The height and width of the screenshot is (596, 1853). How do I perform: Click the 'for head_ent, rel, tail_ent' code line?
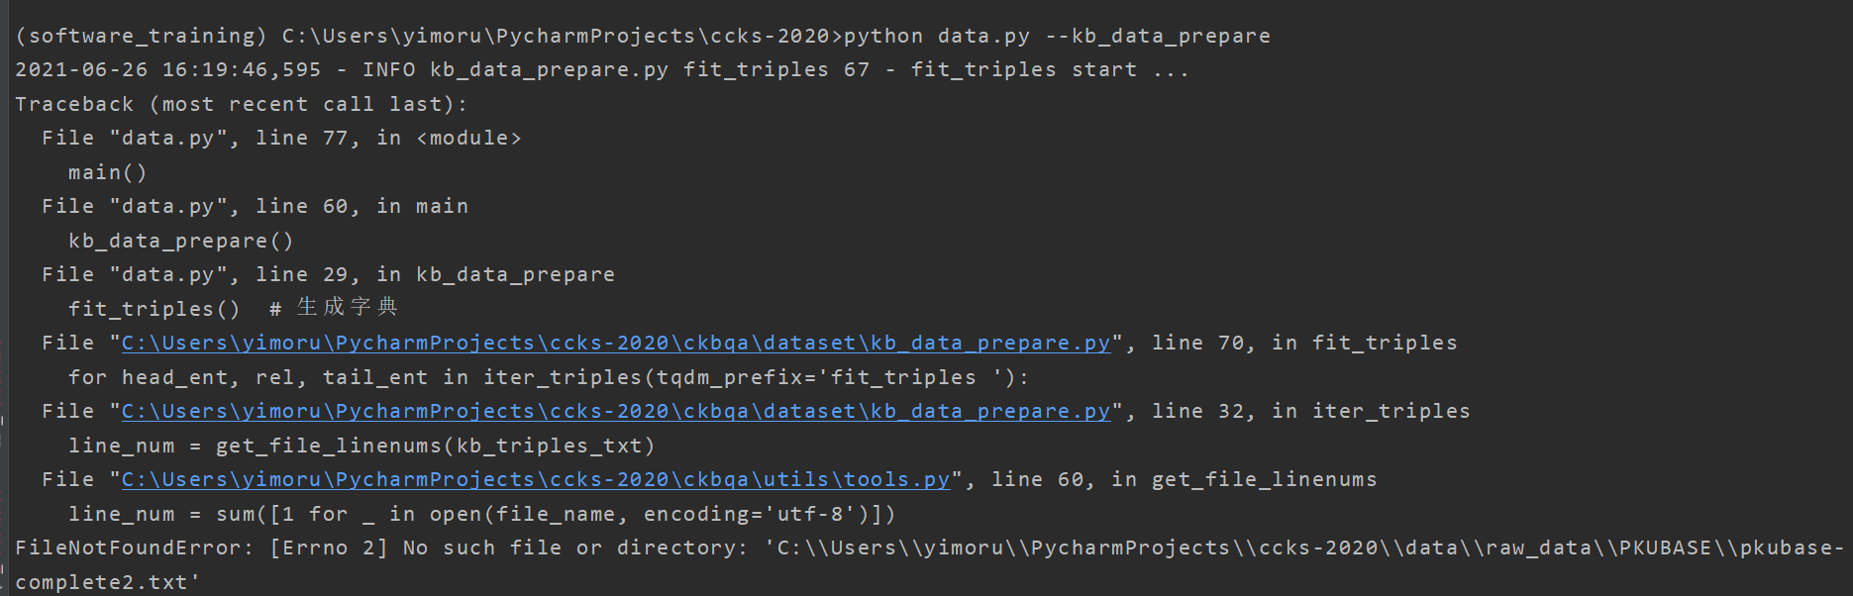548,377
